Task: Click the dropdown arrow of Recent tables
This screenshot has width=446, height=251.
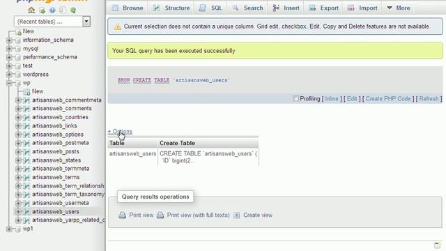Action: point(86,22)
